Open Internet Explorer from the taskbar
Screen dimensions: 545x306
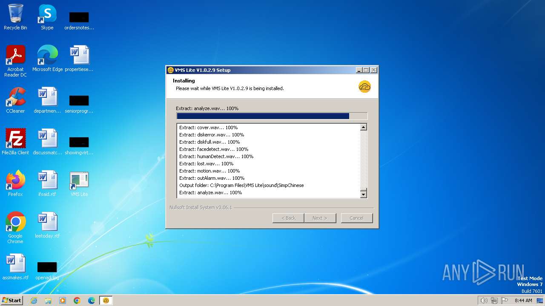34,300
